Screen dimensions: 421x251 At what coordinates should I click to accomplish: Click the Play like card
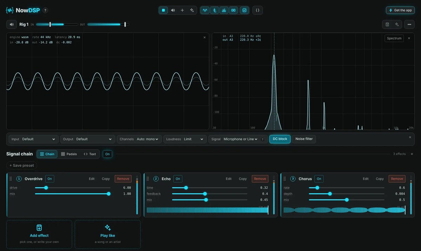[x=108, y=235]
